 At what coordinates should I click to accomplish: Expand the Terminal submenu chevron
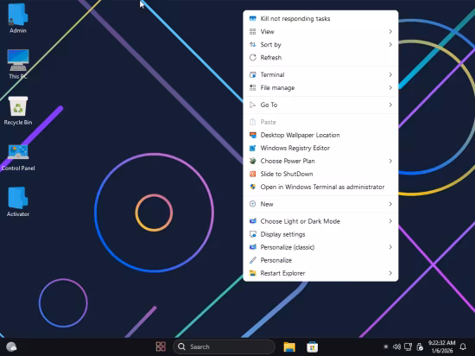[x=390, y=74]
